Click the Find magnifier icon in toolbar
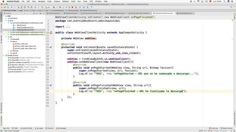The image size is (236, 132). 28,7
